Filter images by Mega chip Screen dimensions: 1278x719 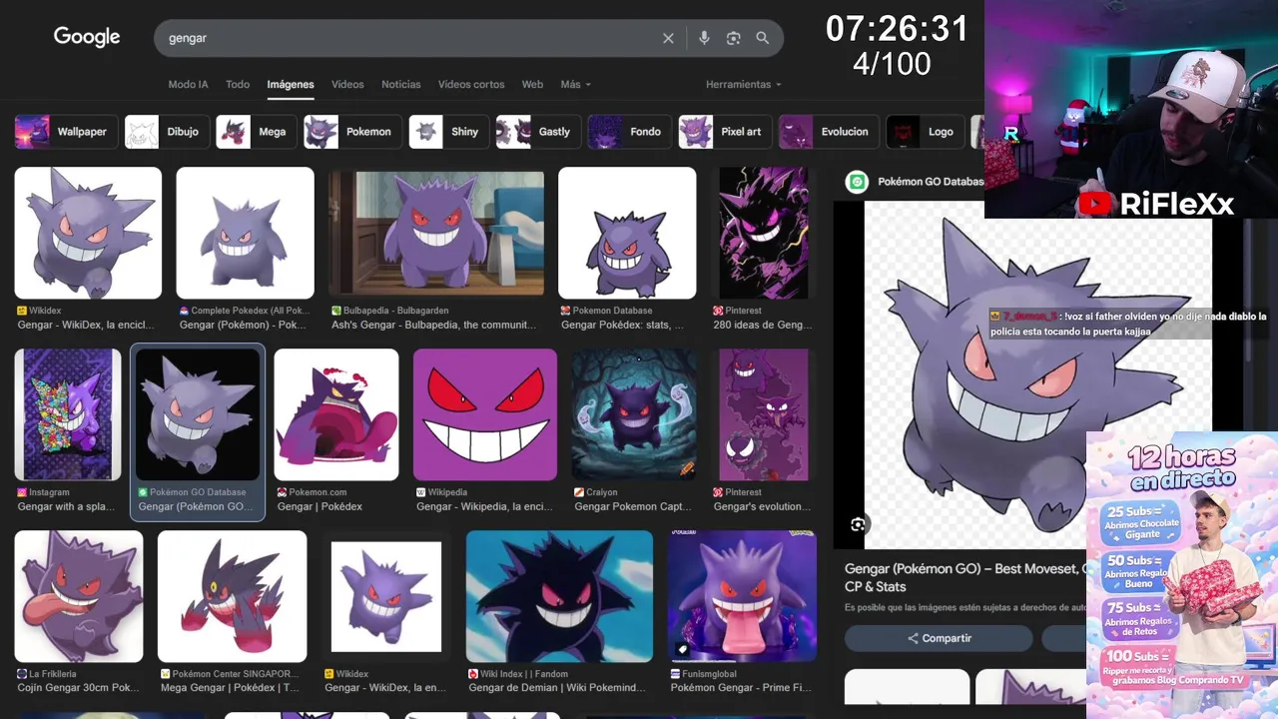(x=256, y=132)
